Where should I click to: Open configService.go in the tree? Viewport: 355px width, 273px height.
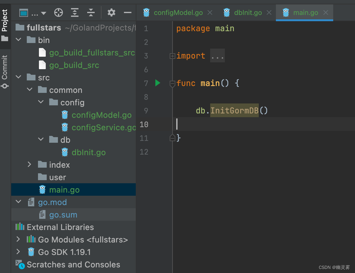(x=73, y=127)
